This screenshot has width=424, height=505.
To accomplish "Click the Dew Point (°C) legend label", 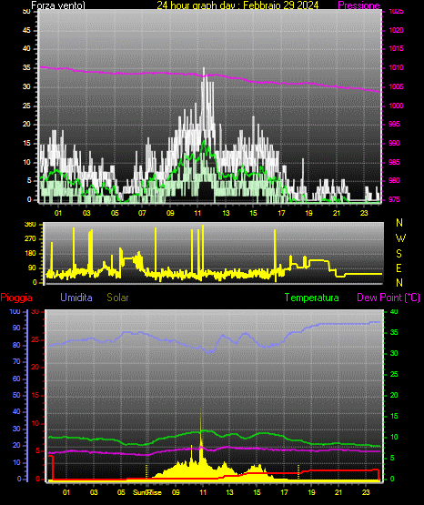I will (389, 298).
